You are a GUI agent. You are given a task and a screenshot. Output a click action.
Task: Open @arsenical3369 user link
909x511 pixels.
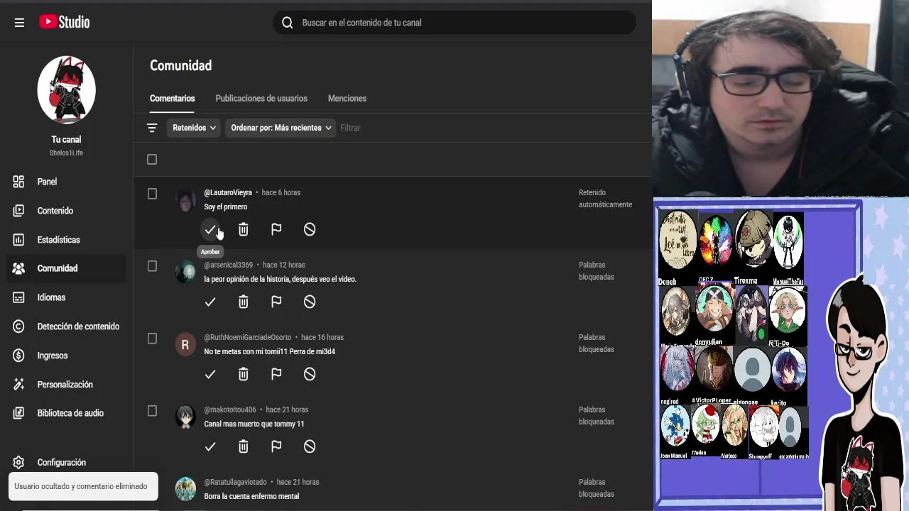pyautogui.click(x=229, y=265)
